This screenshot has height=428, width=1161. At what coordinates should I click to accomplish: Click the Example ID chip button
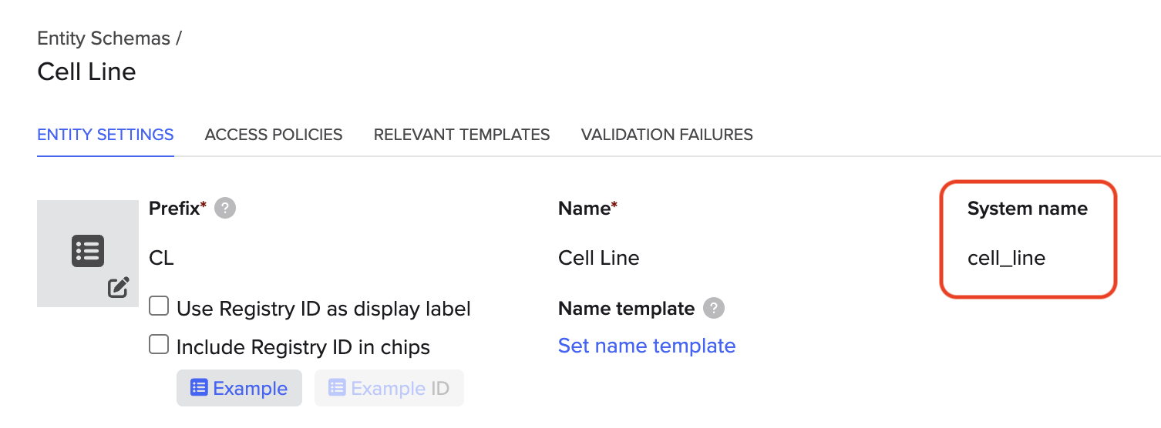[x=389, y=388]
